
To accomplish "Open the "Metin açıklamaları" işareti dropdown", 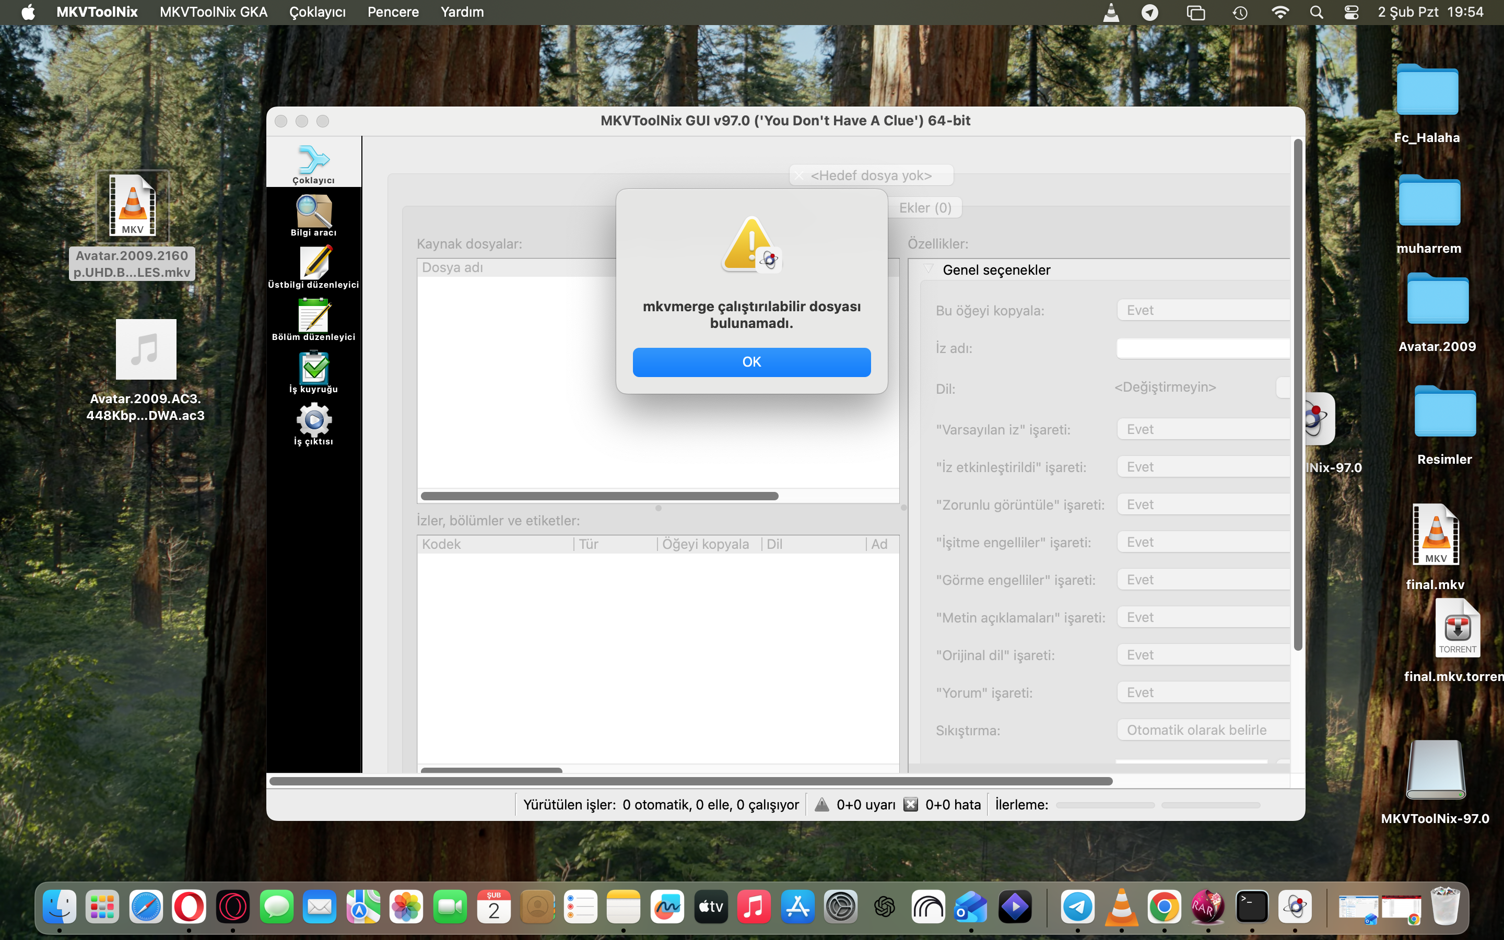I will point(1203,617).
